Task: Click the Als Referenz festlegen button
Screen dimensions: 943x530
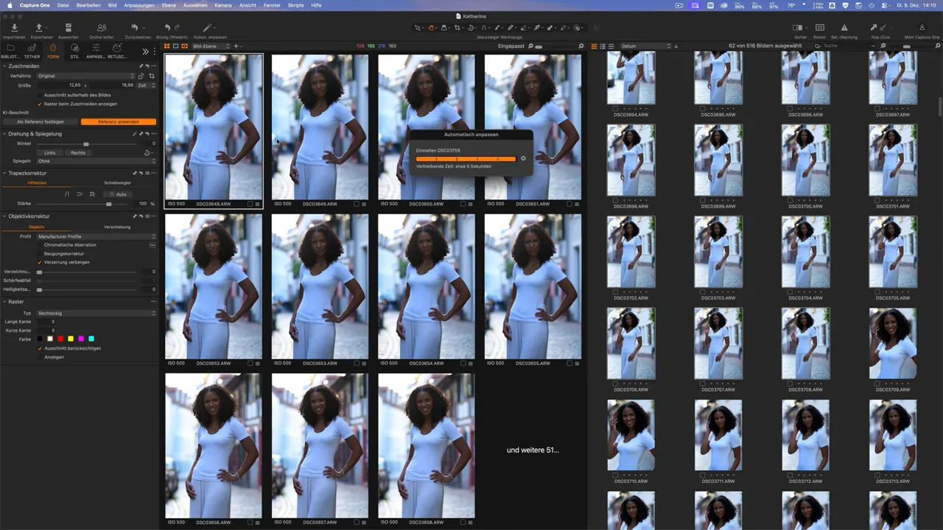Action: 41,121
